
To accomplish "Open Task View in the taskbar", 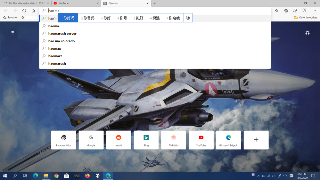I will coord(25,176).
